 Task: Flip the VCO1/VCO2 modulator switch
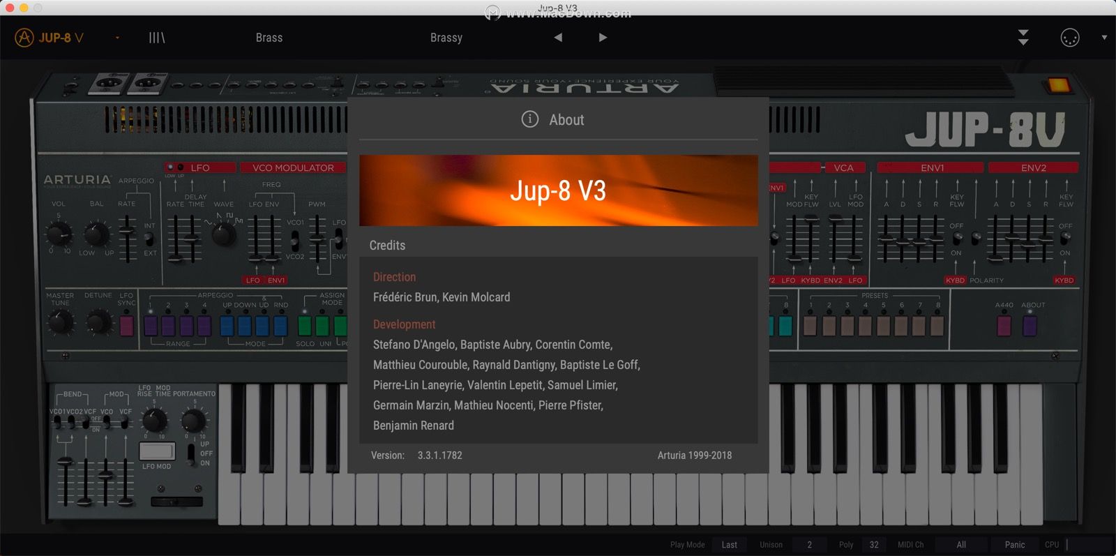295,241
